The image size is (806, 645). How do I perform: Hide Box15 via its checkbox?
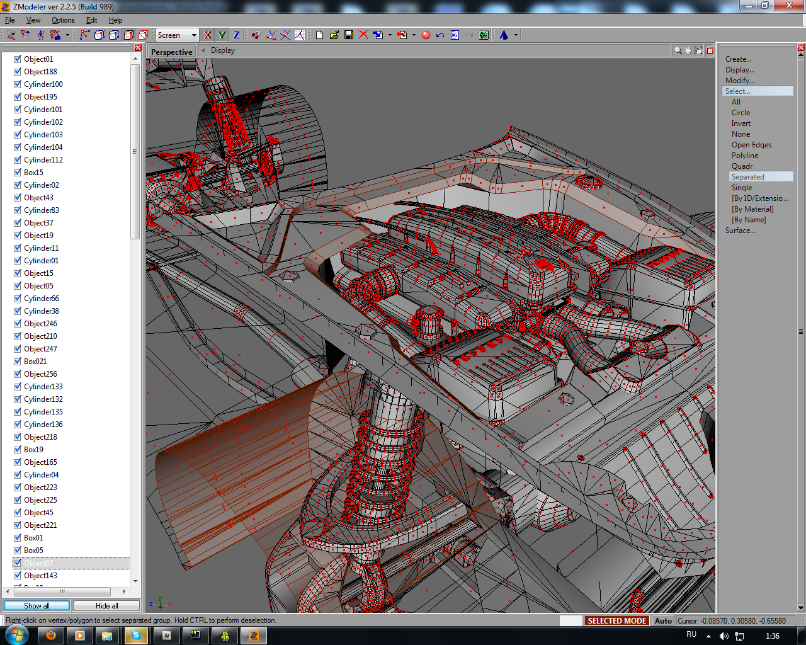(x=18, y=173)
